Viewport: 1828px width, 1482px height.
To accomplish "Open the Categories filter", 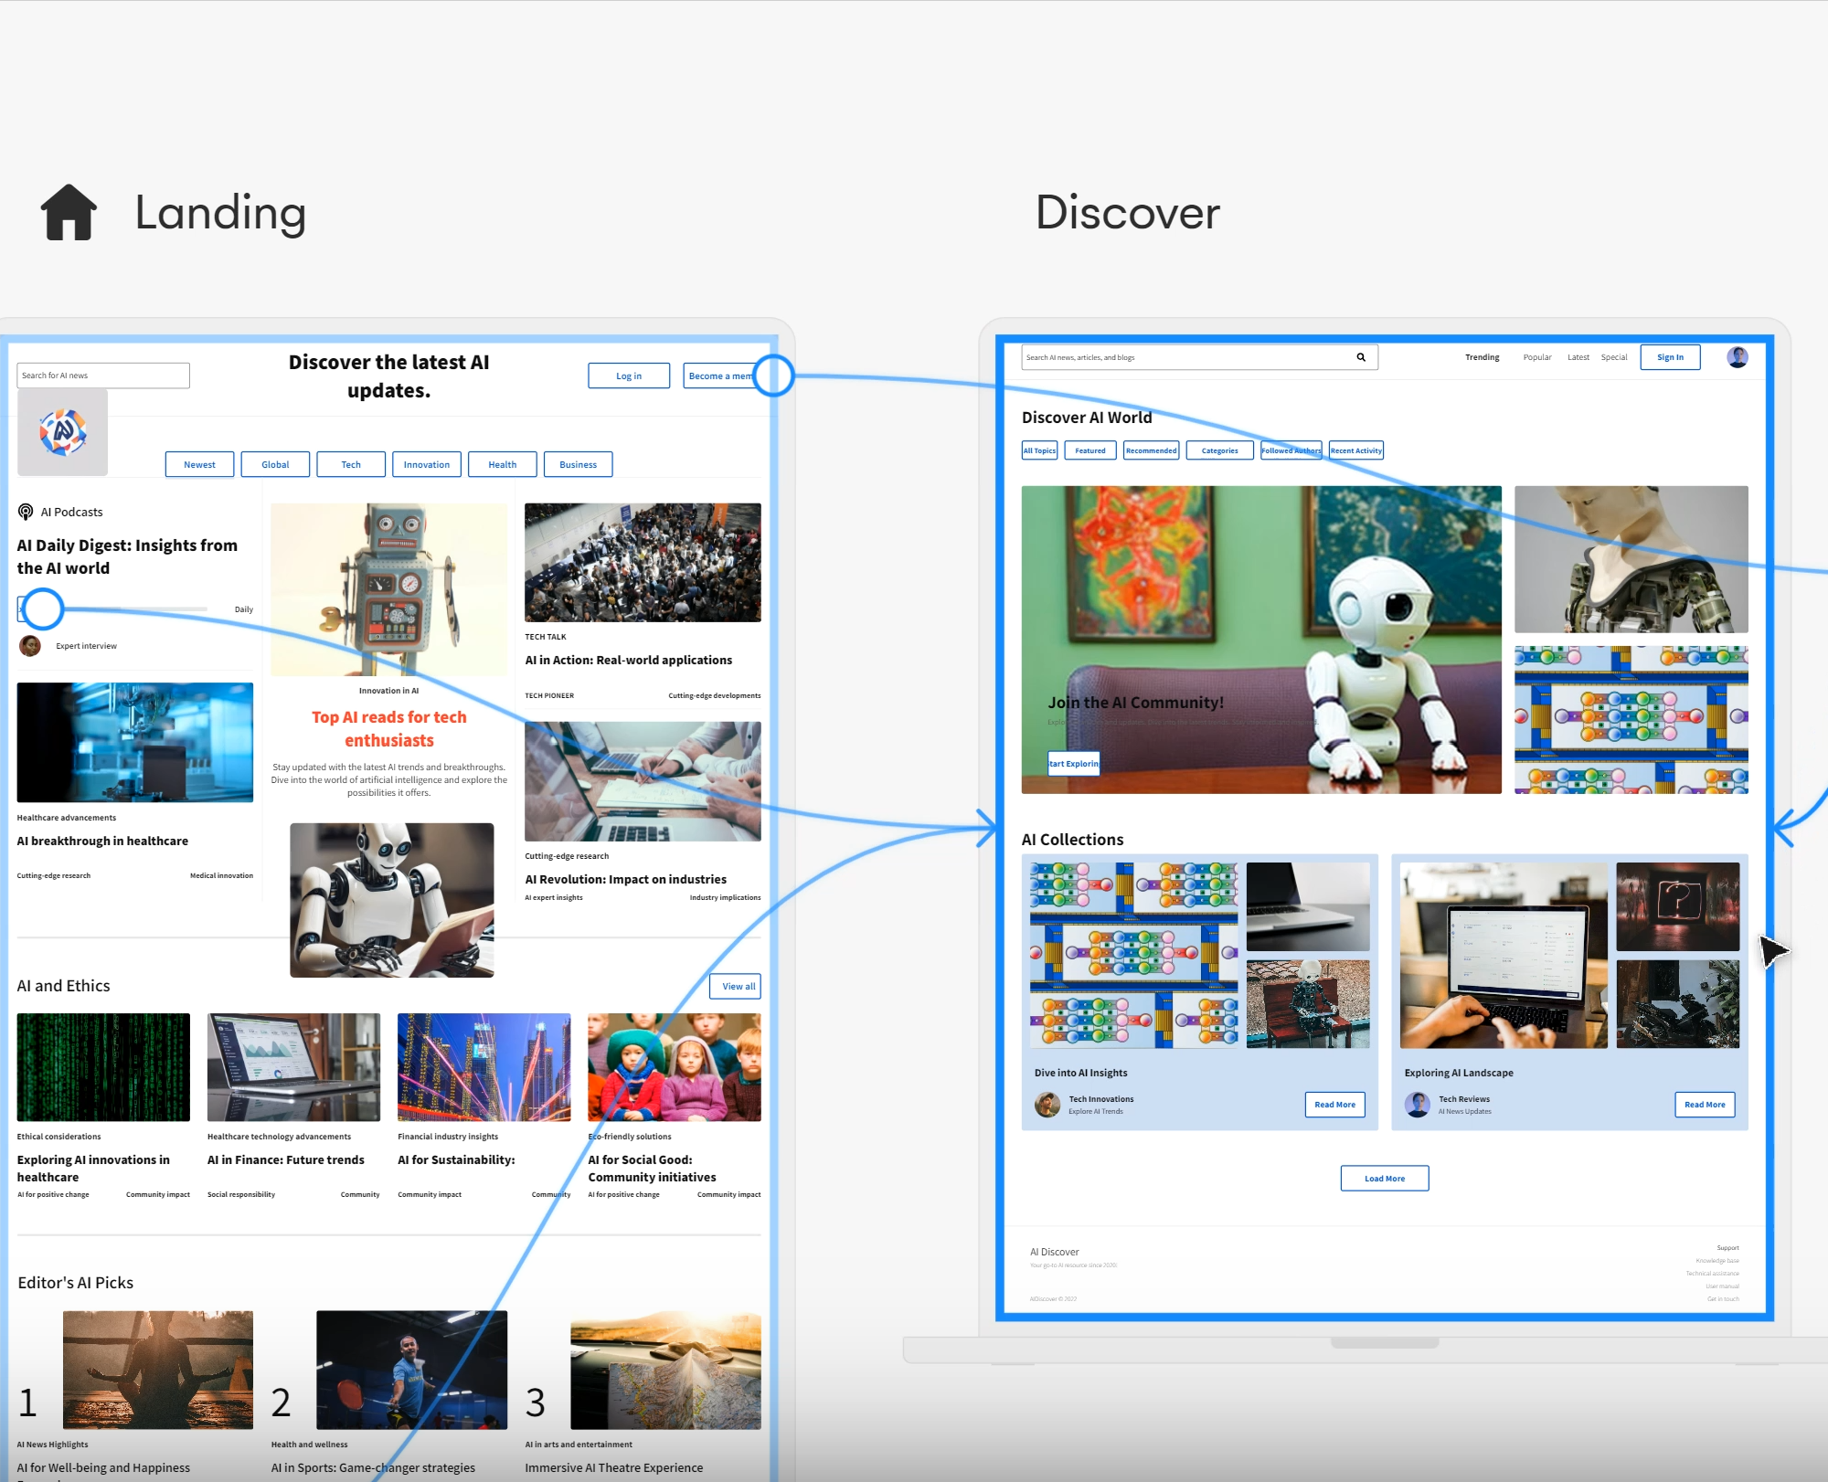I will [1219, 450].
